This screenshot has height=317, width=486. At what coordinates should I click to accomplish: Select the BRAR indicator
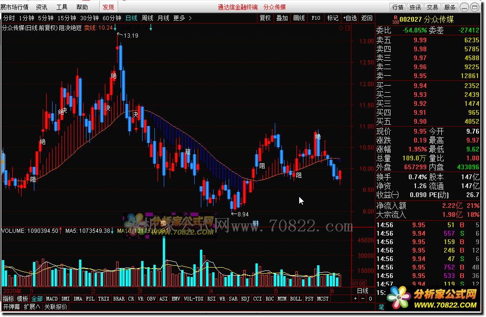point(119,299)
